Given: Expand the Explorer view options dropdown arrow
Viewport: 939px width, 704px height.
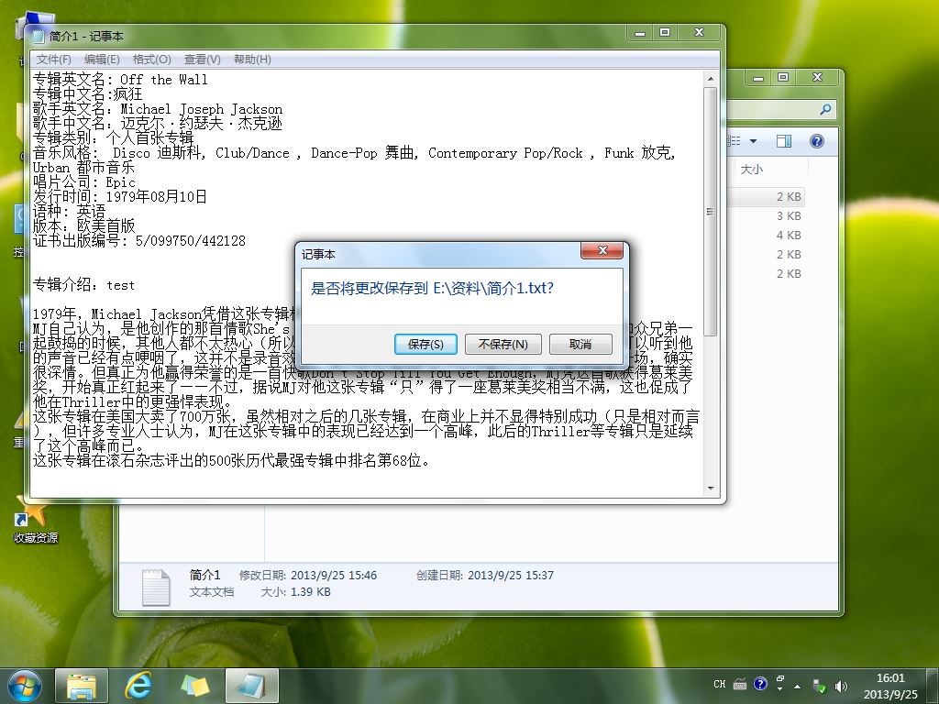Looking at the screenshot, I should pyautogui.click(x=754, y=141).
